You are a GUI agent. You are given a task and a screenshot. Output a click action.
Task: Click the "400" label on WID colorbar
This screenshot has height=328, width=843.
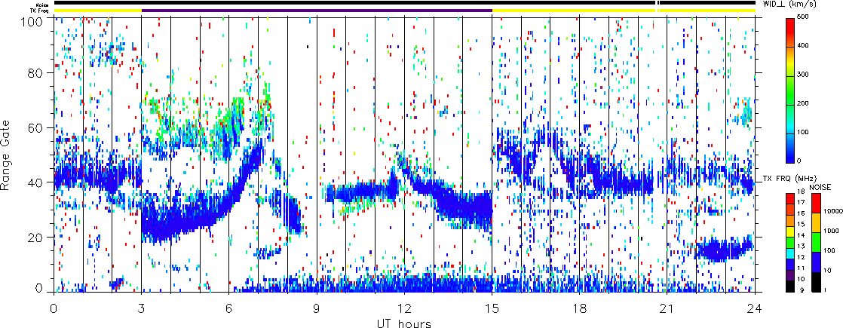[805, 46]
